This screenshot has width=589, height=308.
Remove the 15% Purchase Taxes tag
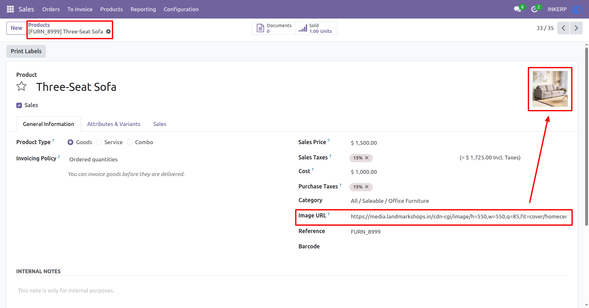tap(367, 187)
